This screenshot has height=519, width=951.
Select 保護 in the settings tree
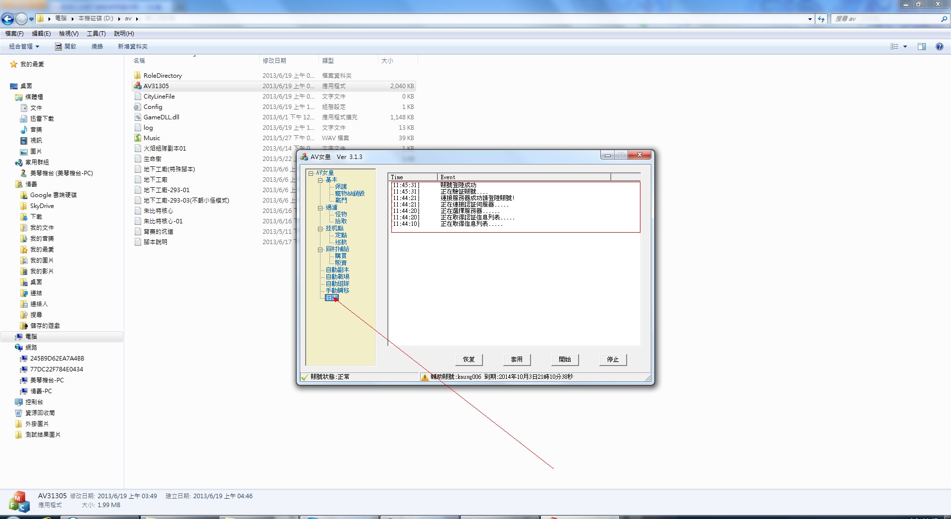click(341, 187)
